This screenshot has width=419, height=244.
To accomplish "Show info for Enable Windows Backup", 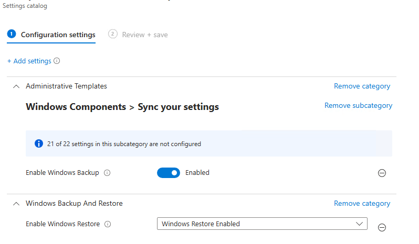I will (107, 173).
